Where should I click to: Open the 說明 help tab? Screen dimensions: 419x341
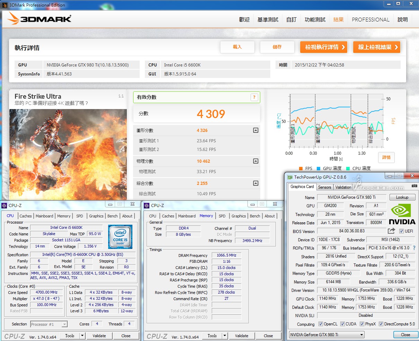[x=403, y=20]
